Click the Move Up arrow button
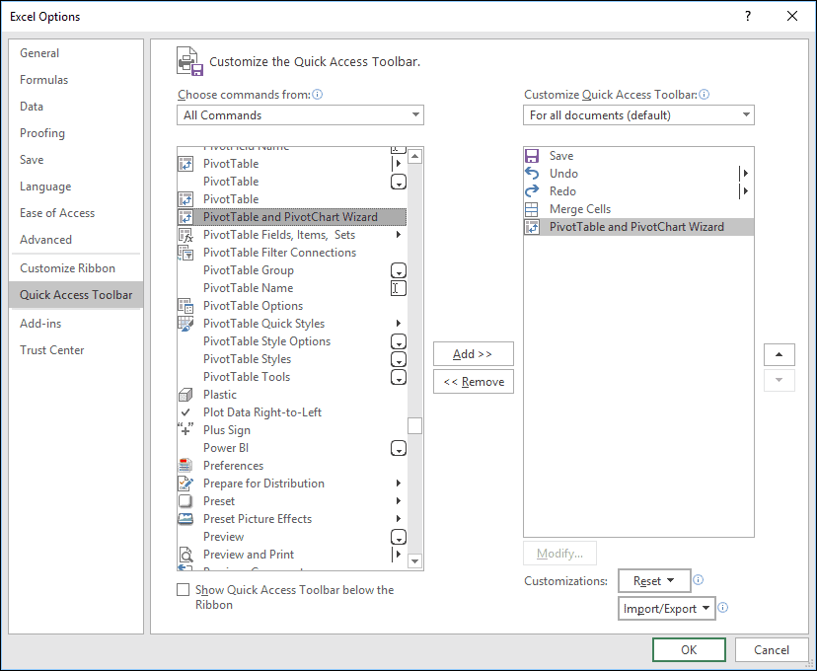The image size is (817, 671). coord(779,355)
